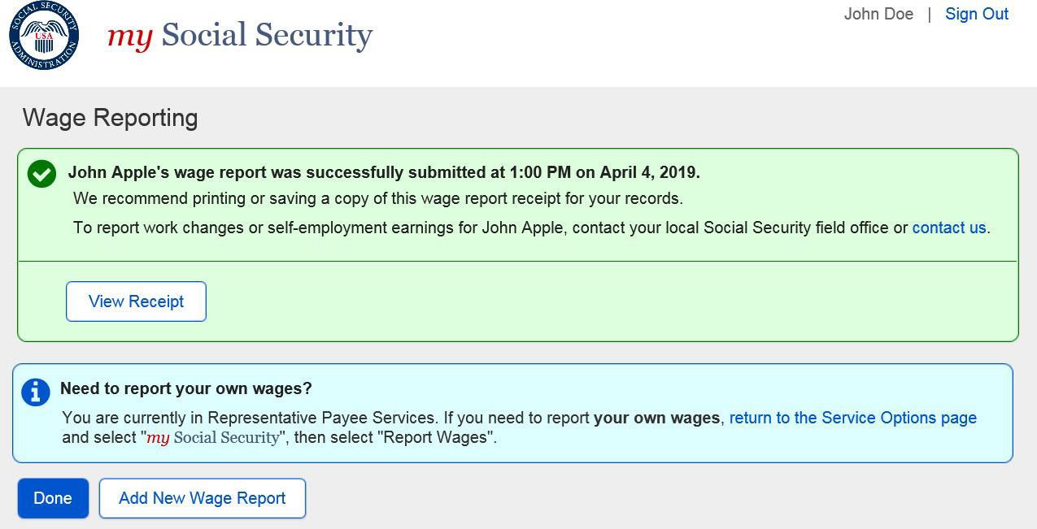Click the bold wage report submitted message
This screenshot has width=1037, height=529.
[384, 172]
